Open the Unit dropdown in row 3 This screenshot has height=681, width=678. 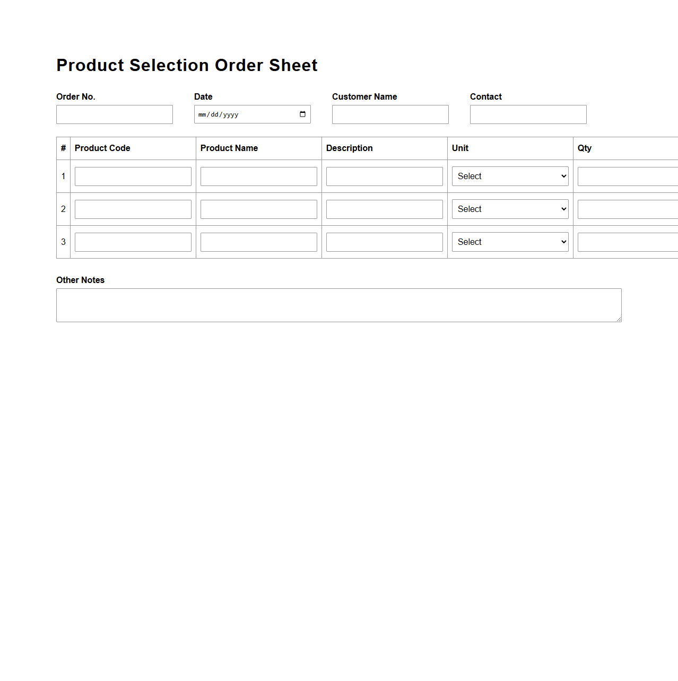tap(509, 242)
